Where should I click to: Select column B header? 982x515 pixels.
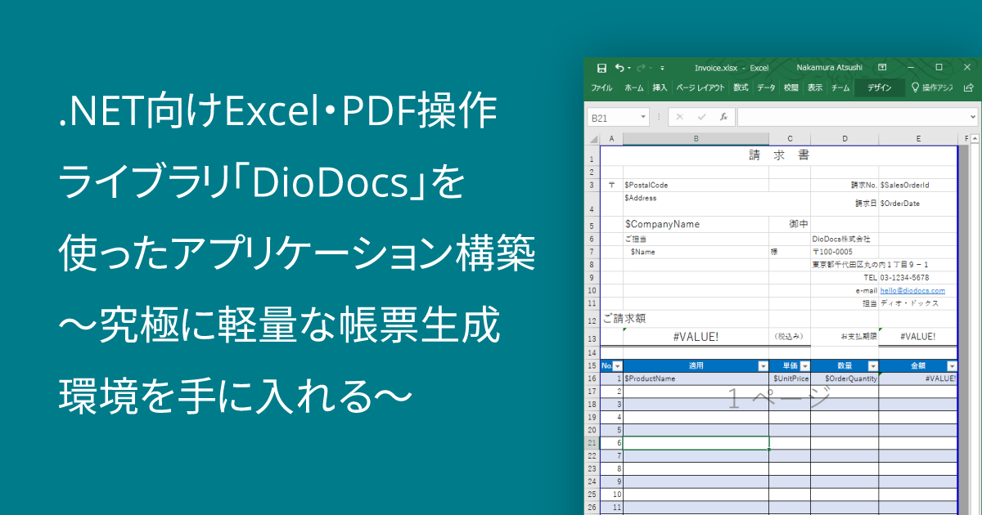tap(696, 139)
